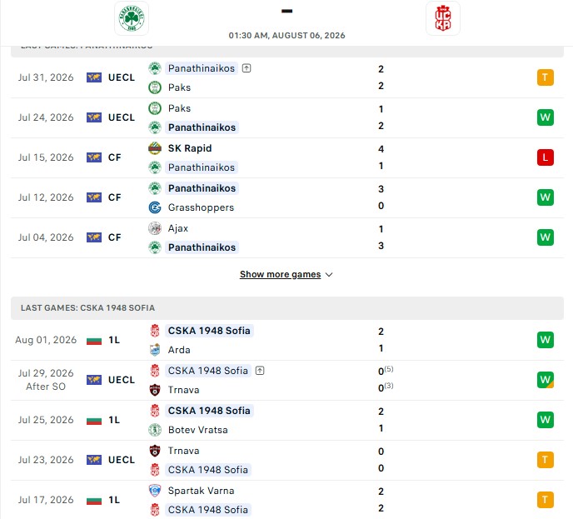This screenshot has height=519, width=573.
Task: Click Paks crest in Jul 24 game
Action: pos(155,108)
